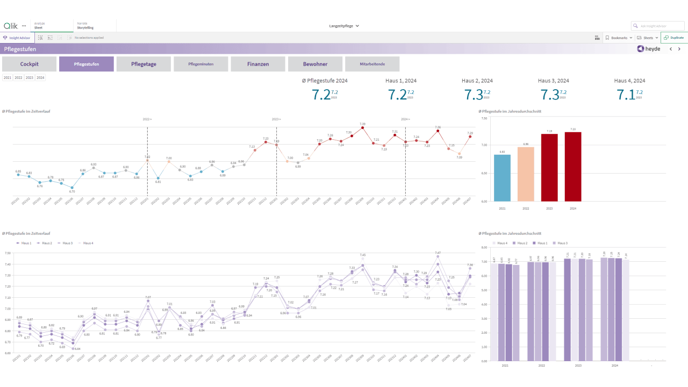Click the heyde logo

649,48
